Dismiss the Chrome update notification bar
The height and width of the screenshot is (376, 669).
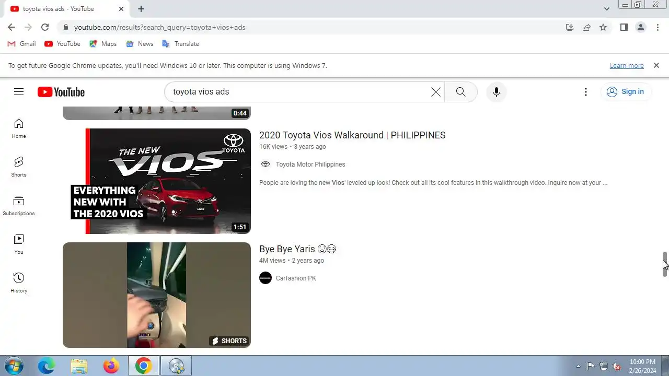pyautogui.click(x=656, y=65)
